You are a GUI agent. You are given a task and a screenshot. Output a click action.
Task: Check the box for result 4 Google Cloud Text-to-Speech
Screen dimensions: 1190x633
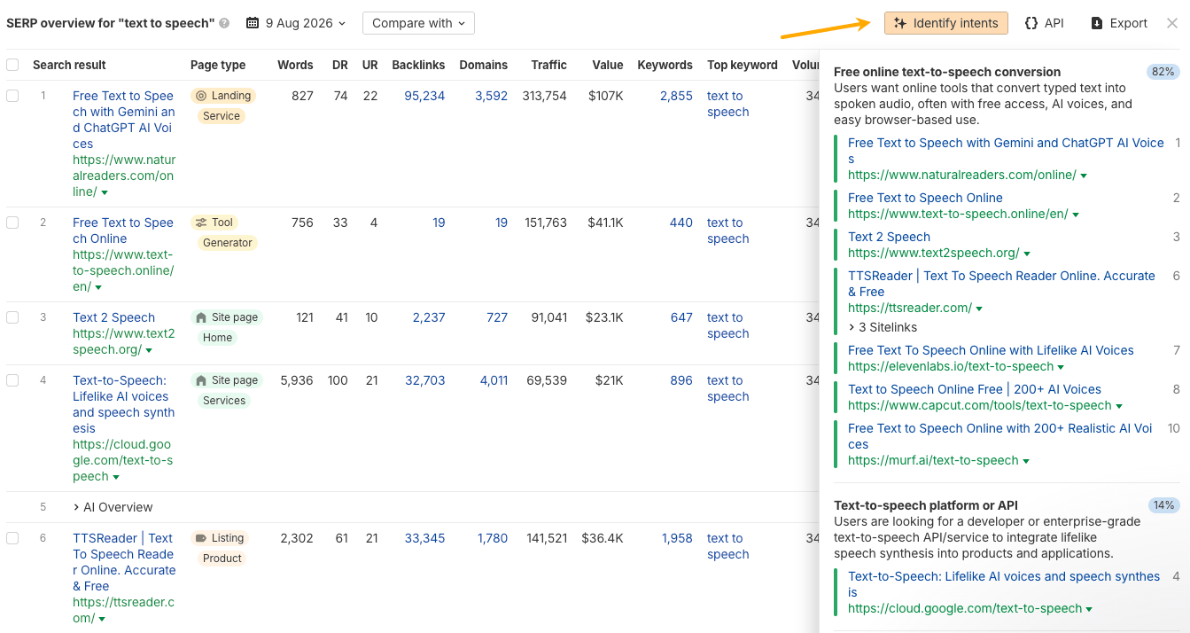point(12,380)
